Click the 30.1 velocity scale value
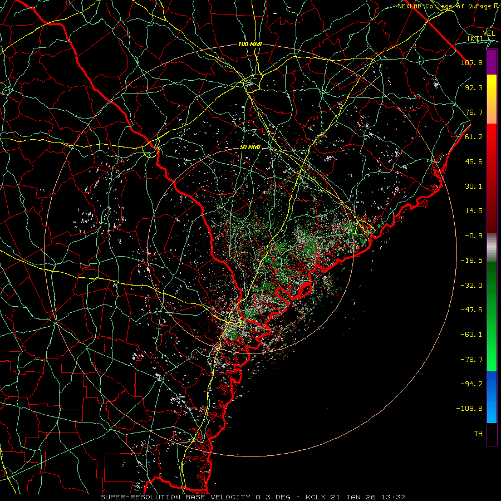This screenshot has height=501, width=501. [474, 186]
